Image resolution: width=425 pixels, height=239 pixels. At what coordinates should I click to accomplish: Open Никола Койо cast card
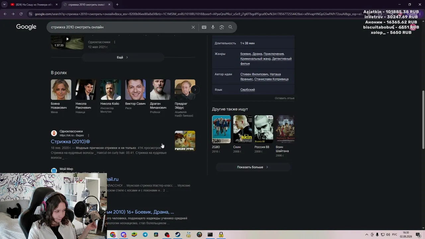(111, 97)
